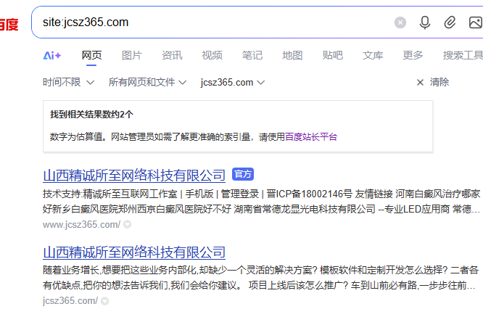This screenshot has width=483, height=317.
Task: Switch to the 地图 tab
Action: (292, 55)
